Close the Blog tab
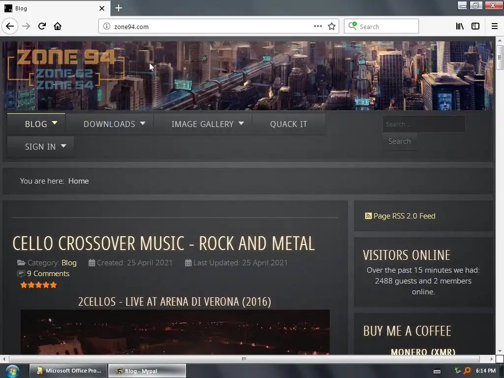This screenshot has width=504, height=378. [x=102, y=8]
